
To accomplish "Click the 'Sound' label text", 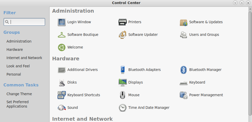I will [x=73, y=108].
